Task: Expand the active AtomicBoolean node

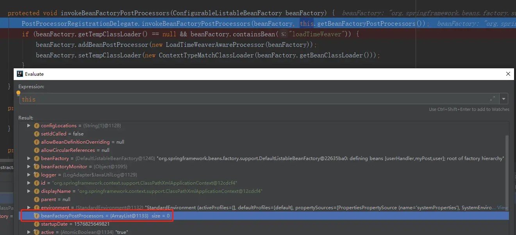Action: click(x=29, y=232)
